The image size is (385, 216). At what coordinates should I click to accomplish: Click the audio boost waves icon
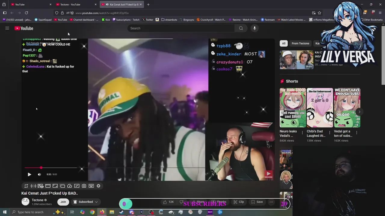33,186
